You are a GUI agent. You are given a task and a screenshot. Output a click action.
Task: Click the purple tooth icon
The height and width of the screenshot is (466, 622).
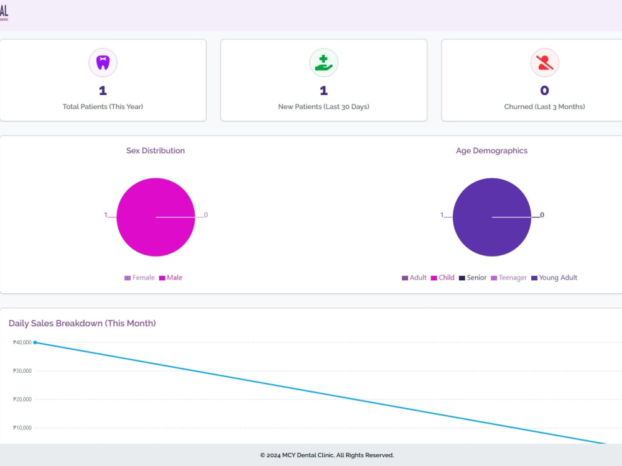[x=103, y=63]
